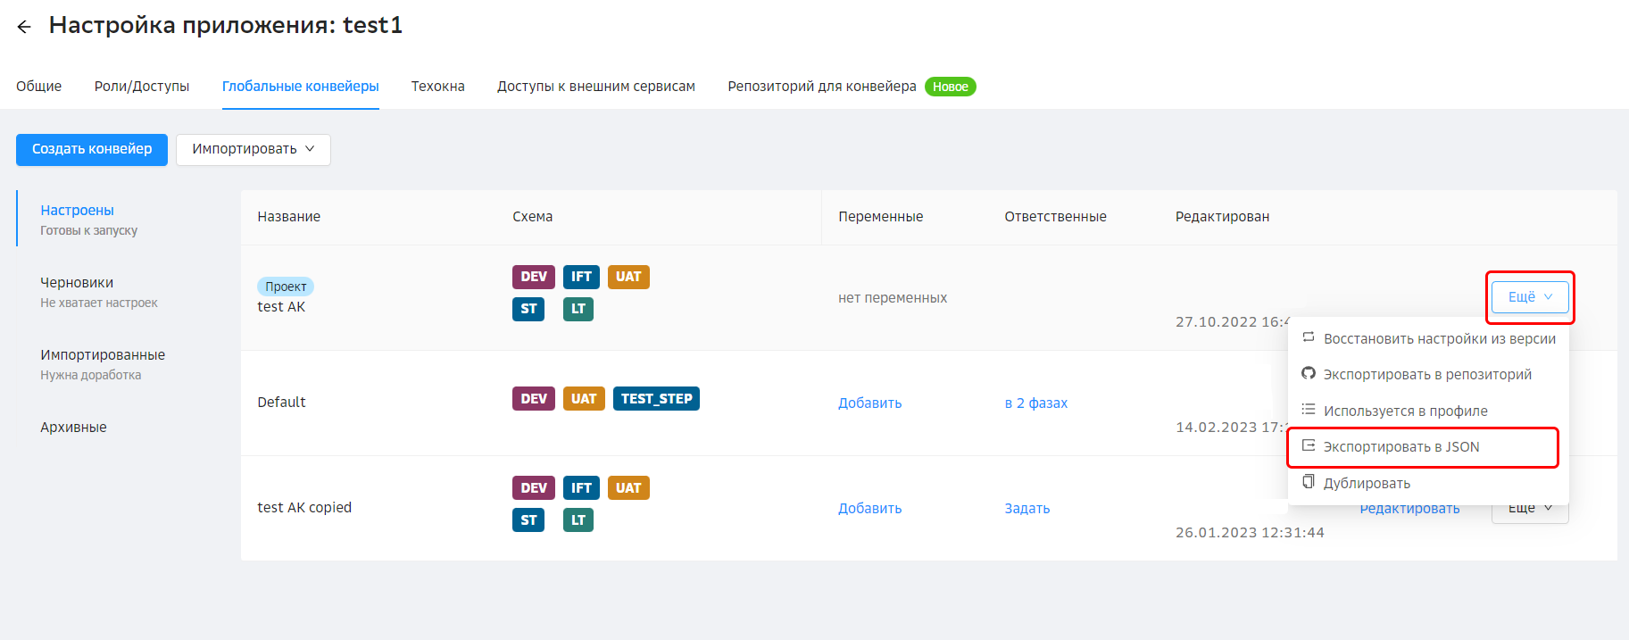Click the export to JSON icon
Screen dimensions: 1629x640
(1309, 446)
